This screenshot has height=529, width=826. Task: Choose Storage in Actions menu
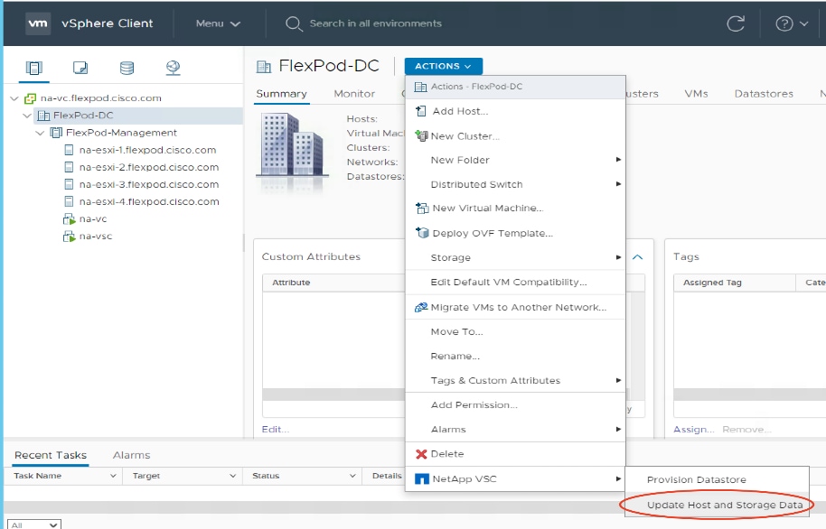515,257
